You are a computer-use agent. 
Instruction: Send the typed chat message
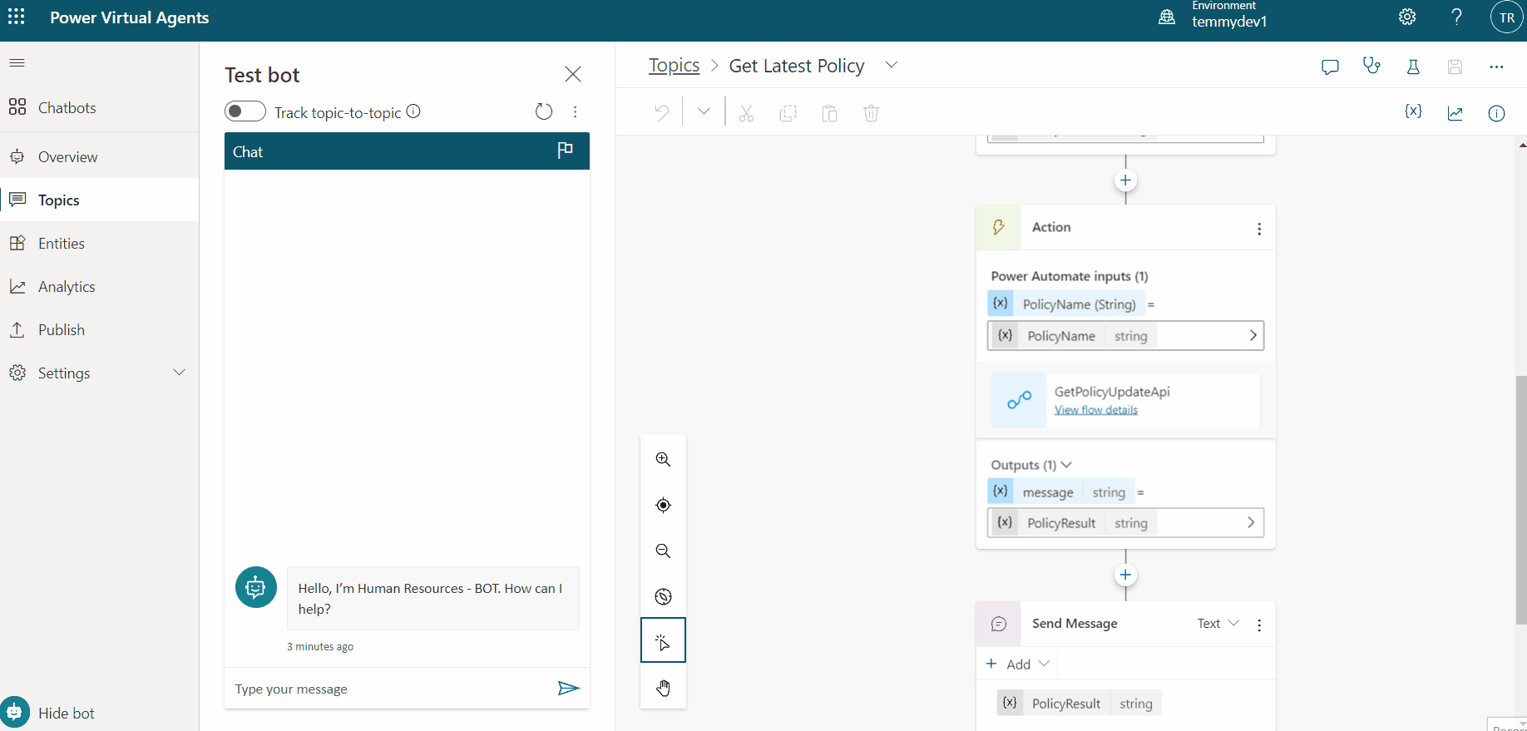[568, 688]
